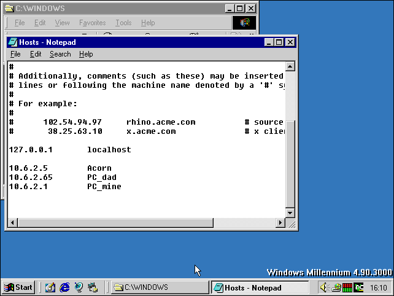Click Hosts - Notepad taskbar button

260,287
